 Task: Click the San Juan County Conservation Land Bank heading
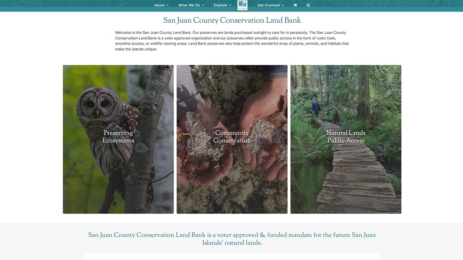point(232,21)
